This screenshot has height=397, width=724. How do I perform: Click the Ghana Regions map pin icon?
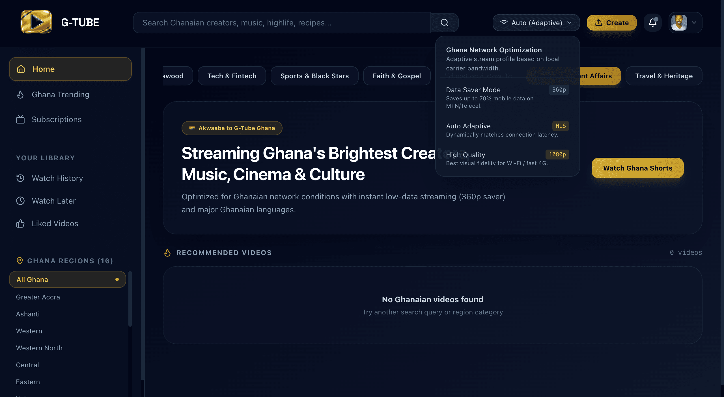[20, 261]
